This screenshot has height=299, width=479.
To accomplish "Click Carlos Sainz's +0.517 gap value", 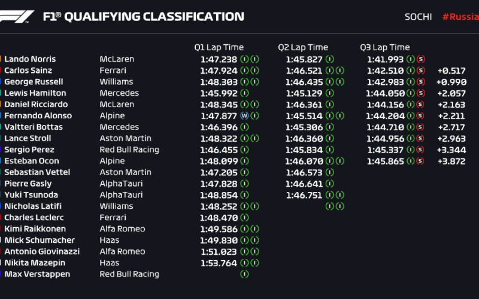I will point(451,71).
